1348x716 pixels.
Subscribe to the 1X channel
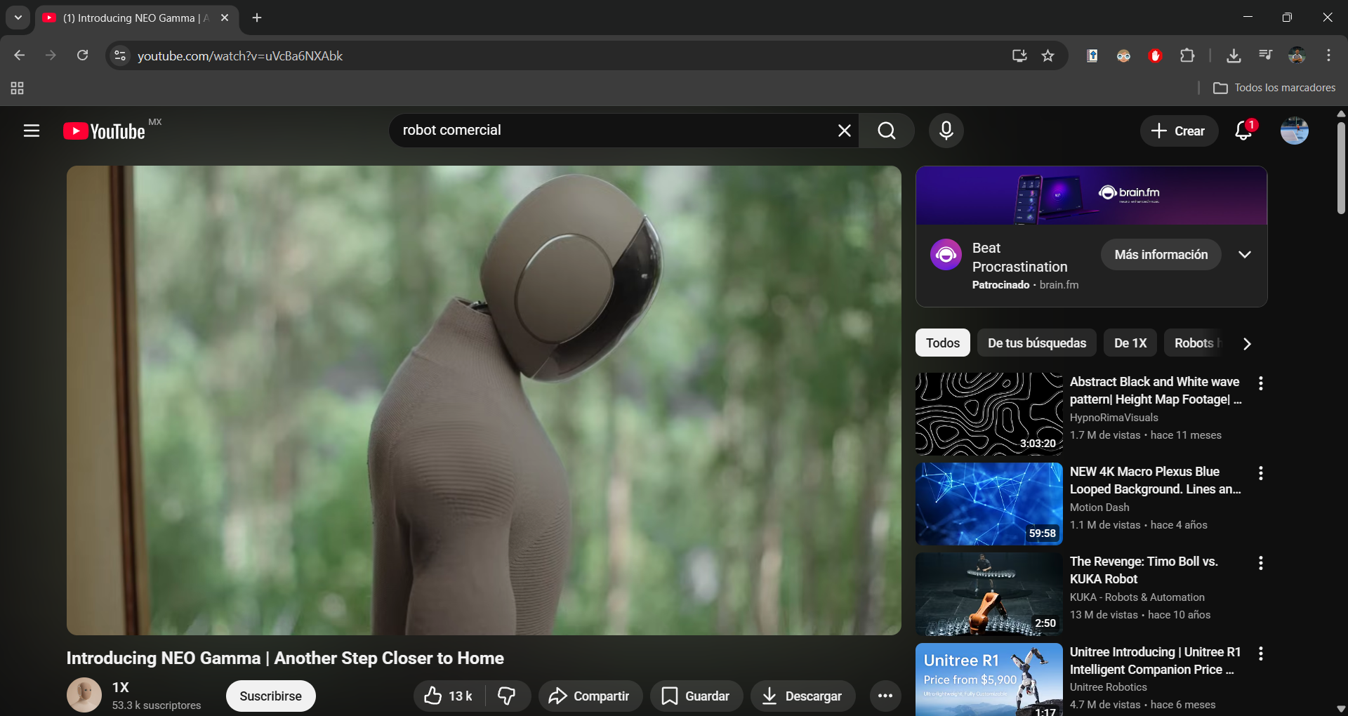point(271,696)
